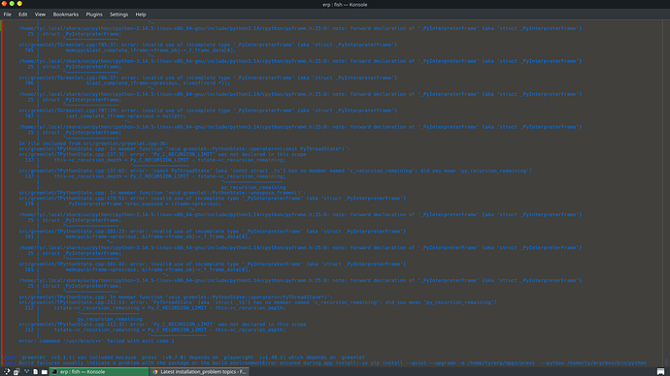Click the 'src/greenlet/TGreenlet.cpp:707:29: error' line
This screenshot has width=670, height=376.
point(208,110)
